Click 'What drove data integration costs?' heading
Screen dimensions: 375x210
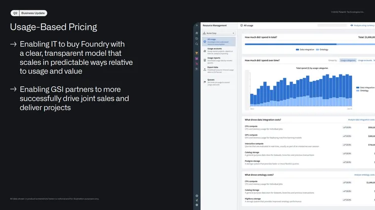tap(263, 120)
